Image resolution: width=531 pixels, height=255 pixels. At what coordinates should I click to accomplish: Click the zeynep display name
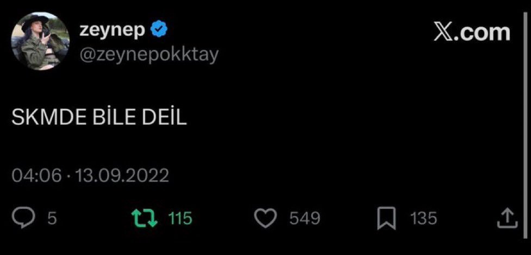click(x=112, y=31)
